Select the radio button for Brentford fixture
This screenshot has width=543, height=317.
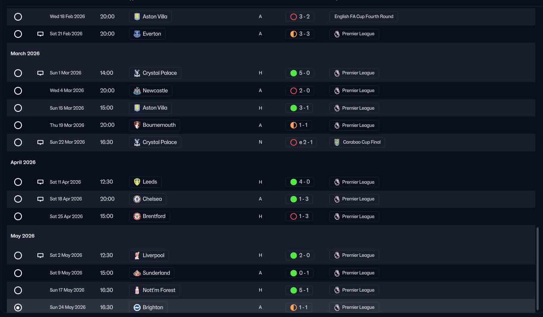18,216
